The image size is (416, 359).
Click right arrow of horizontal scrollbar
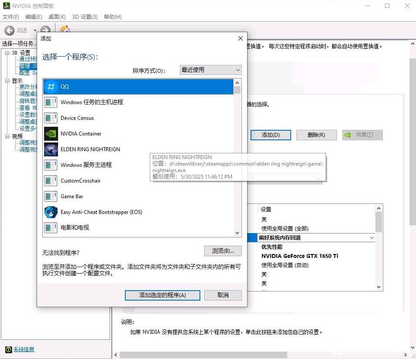click(405, 355)
